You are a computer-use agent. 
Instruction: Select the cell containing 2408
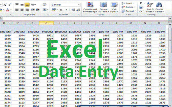32,35
